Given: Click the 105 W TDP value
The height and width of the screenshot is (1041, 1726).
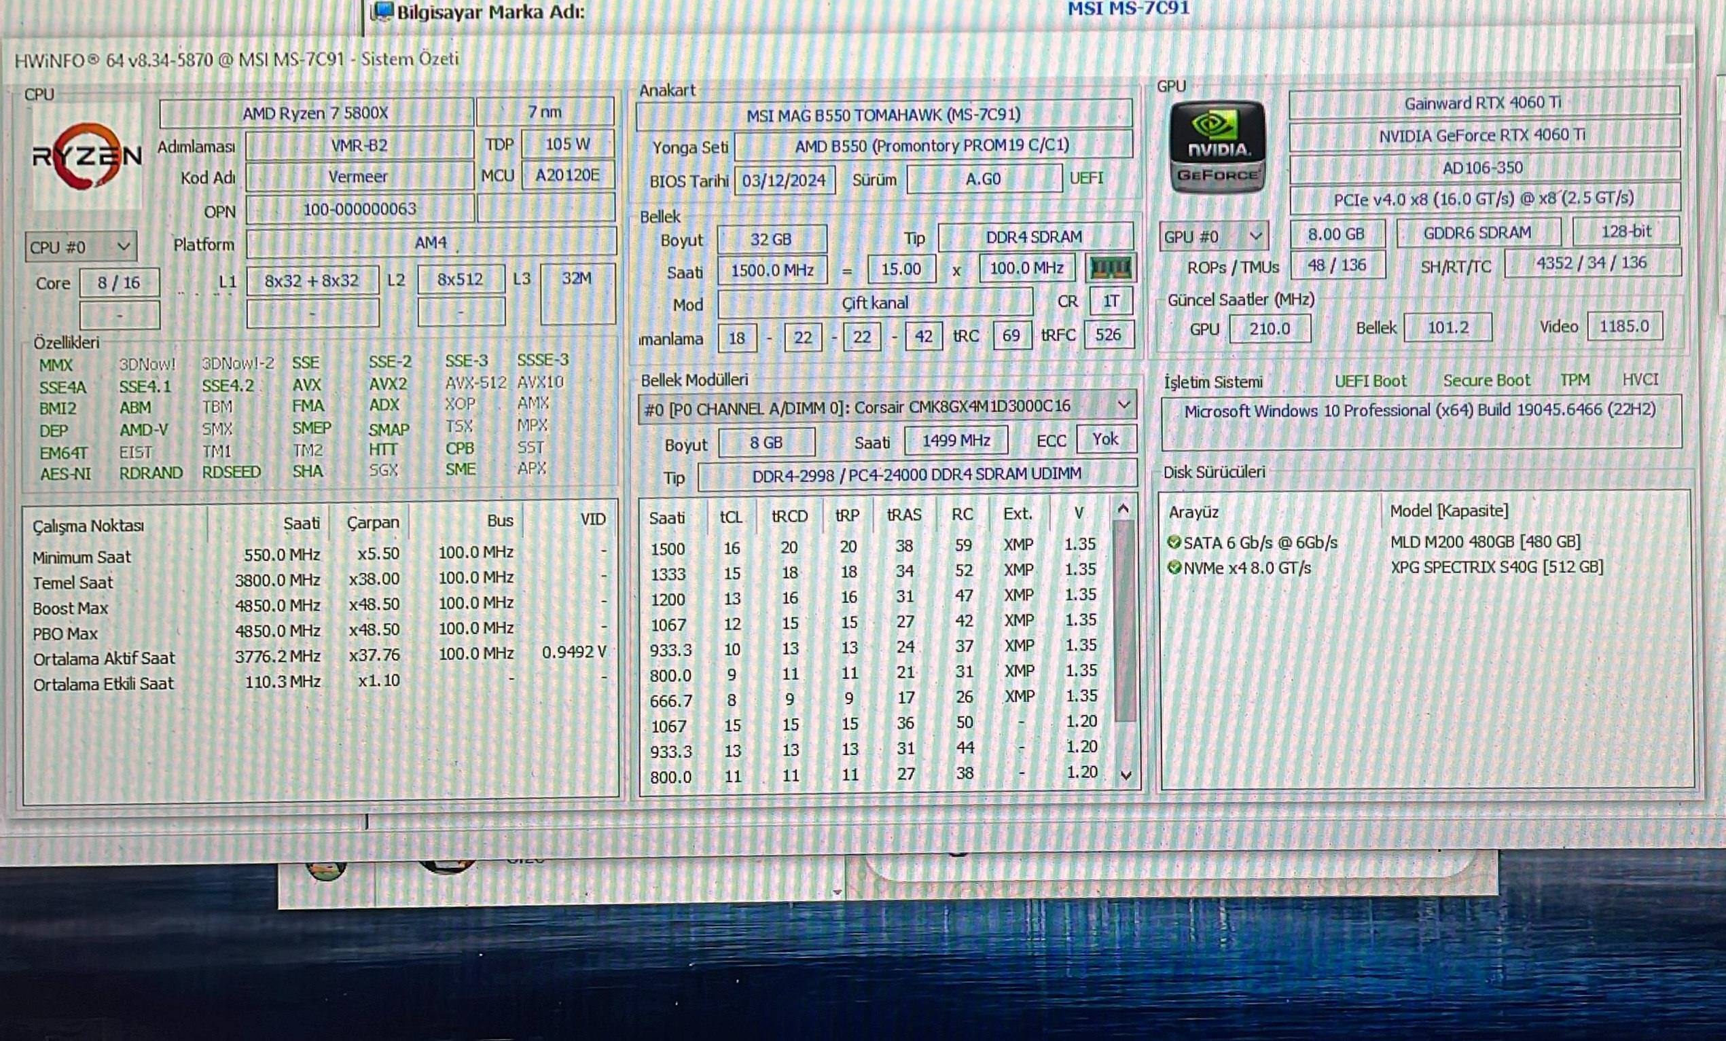Looking at the screenshot, I should (x=567, y=144).
